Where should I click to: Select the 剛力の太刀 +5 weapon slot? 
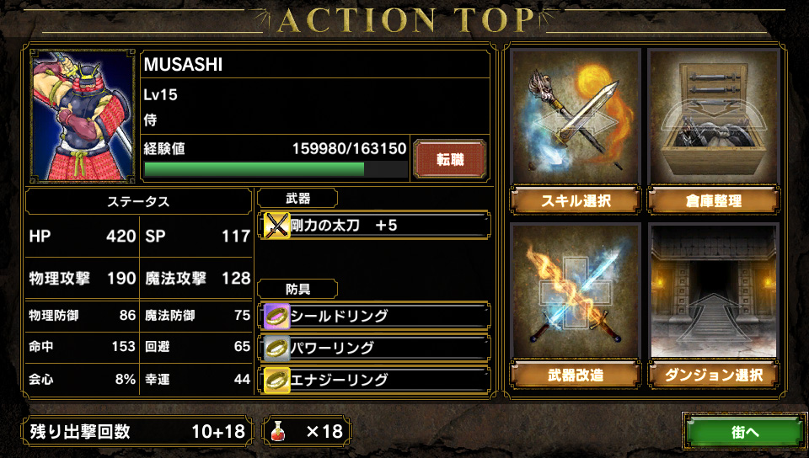click(375, 226)
